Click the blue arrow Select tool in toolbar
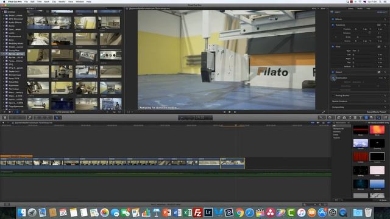Screen dimensions: 390x219 tap(57, 117)
